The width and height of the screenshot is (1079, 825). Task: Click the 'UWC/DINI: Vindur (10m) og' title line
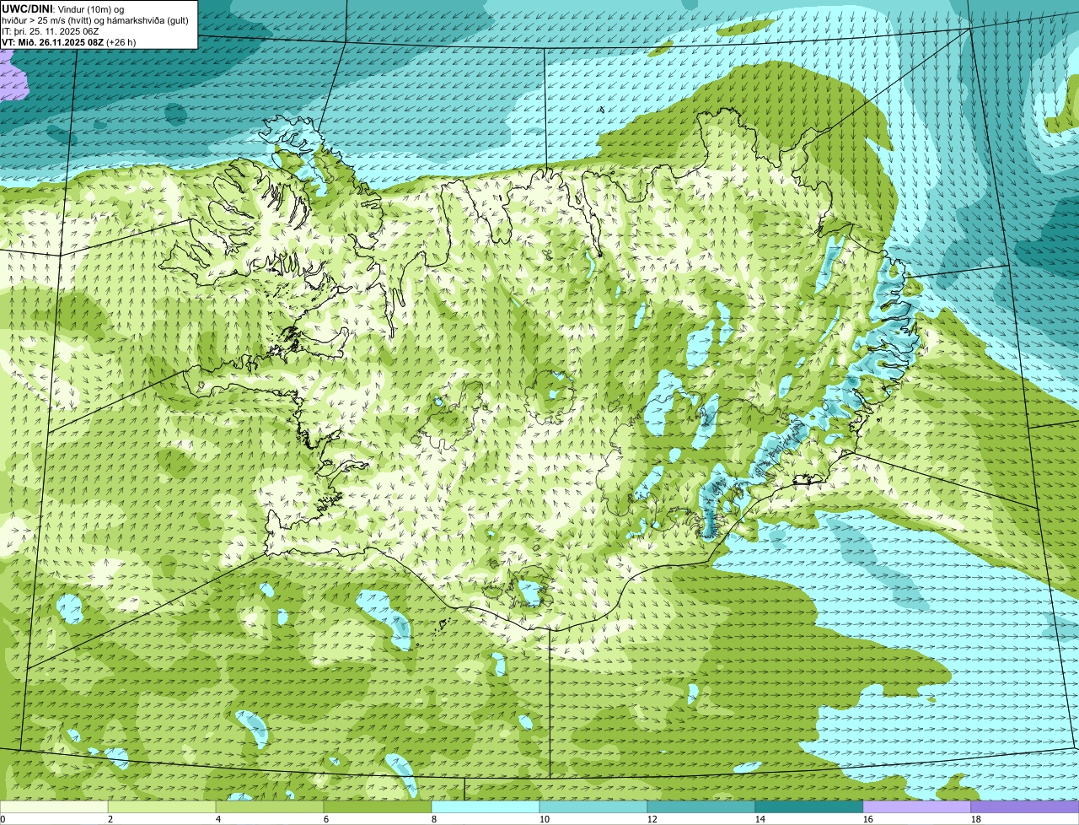pyautogui.click(x=63, y=9)
